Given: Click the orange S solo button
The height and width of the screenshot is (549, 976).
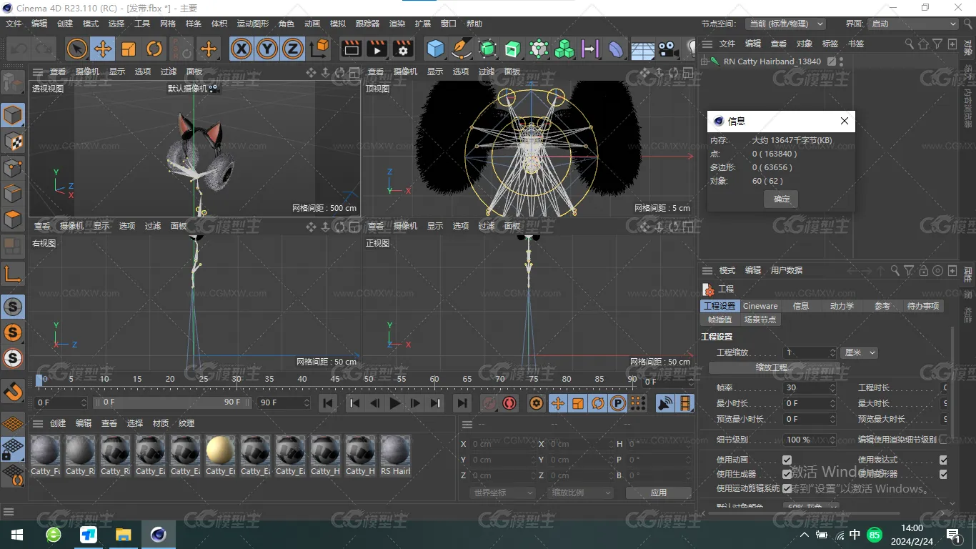Looking at the screenshot, I should click(x=13, y=332).
